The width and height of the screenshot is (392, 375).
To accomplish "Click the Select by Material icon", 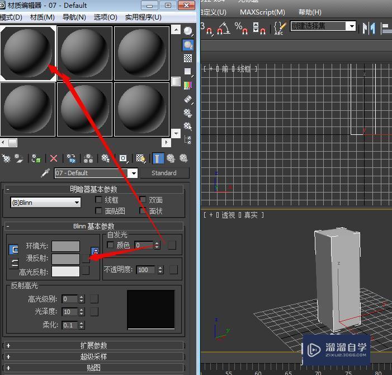I will click(x=188, y=126).
